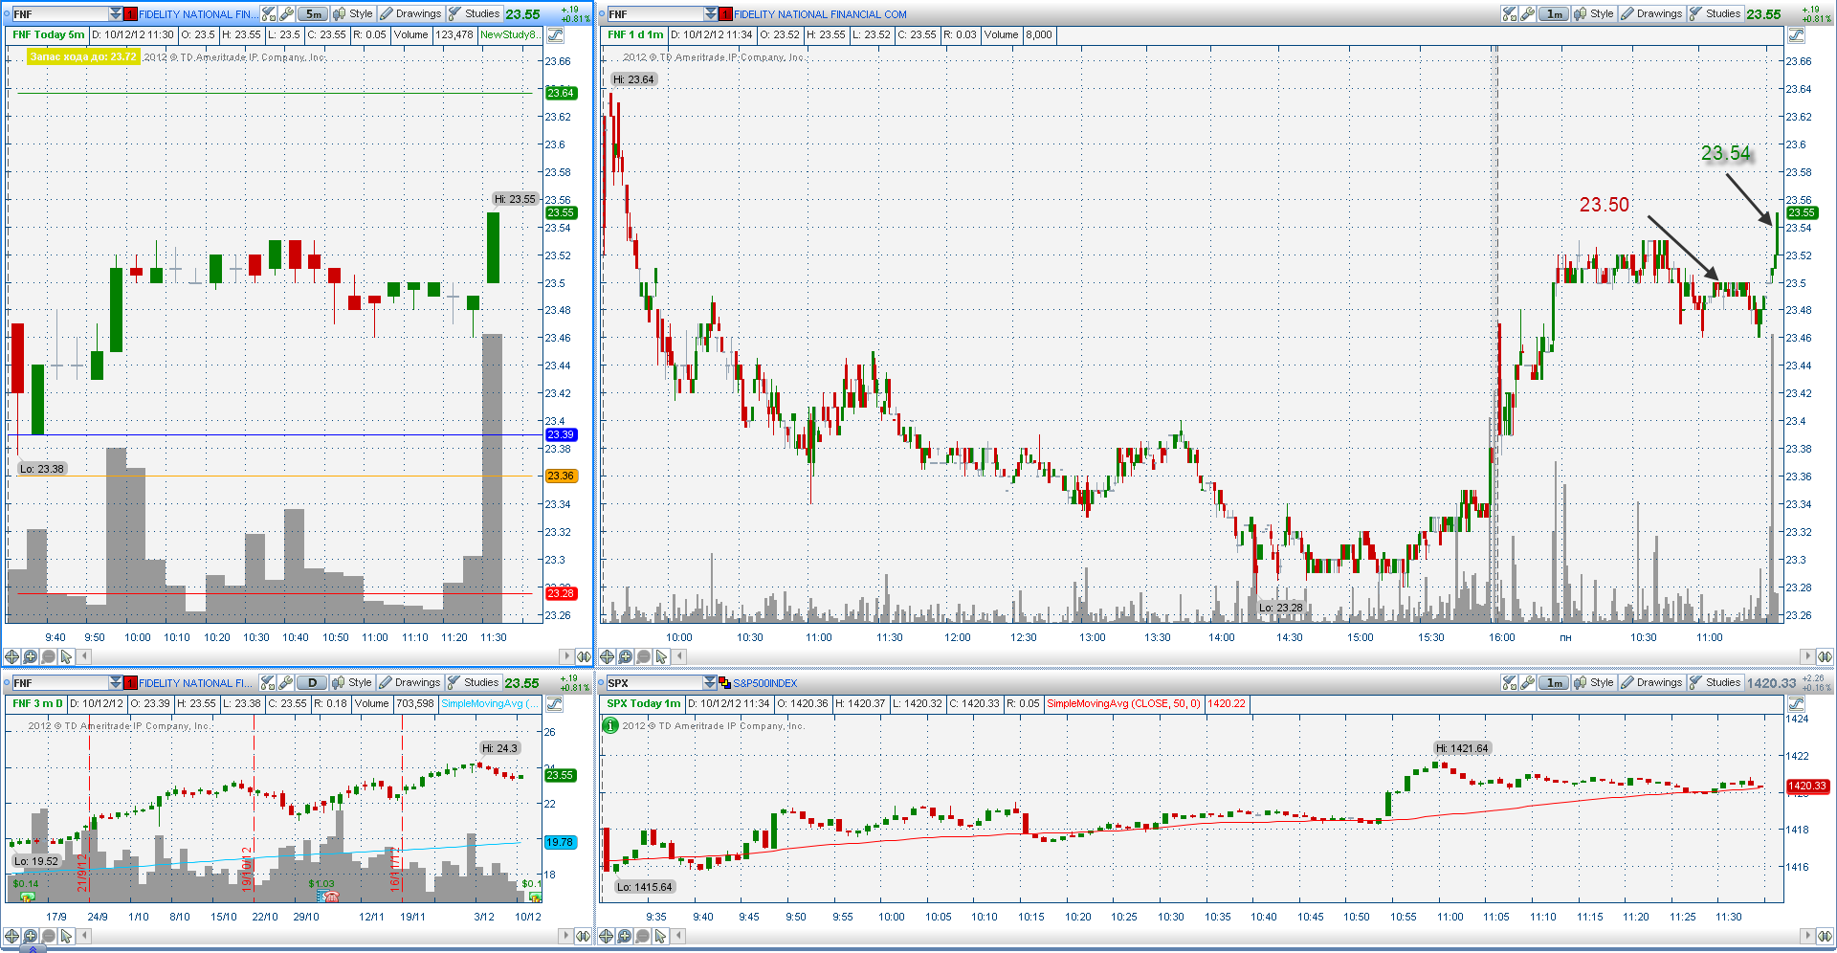Click 23.28 red price label in 5m chart
Viewport: 1837px width, 953px height.
click(x=561, y=593)
